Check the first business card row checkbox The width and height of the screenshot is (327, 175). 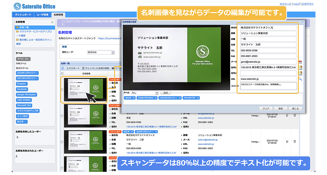[x=62, y=90]
